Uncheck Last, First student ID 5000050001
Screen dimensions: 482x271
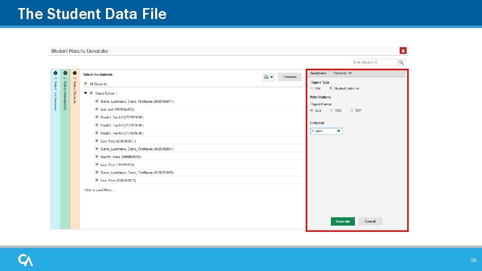point(97,141)
